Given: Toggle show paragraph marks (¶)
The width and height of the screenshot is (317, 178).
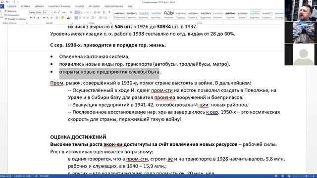Looking at the screenshot, I should click(x=109, y=12).
